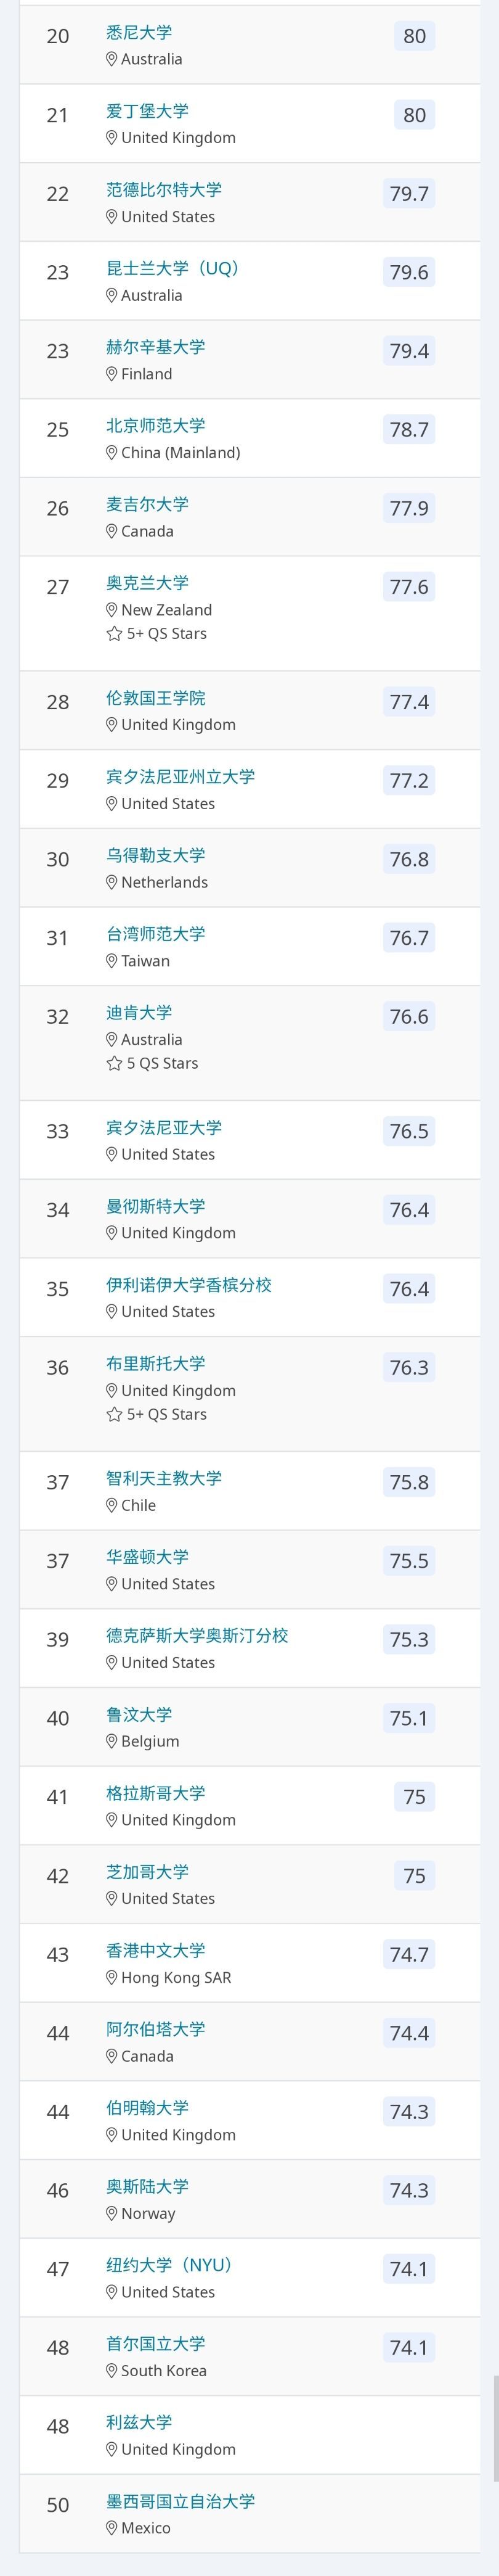Image resolution: width=499 pixels, height=2576 pixels.
Task: Click the location pin icon beside Norway
Action: pos(112,2213)
